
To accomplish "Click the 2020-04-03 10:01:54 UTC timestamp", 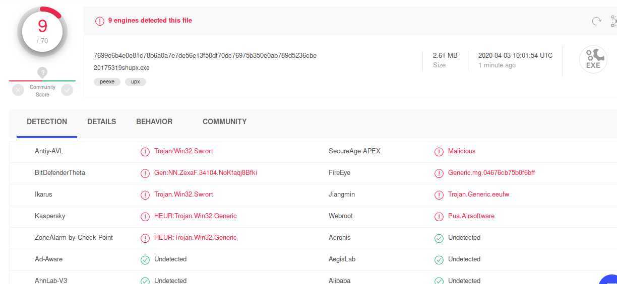I will (x=515, y=55).
